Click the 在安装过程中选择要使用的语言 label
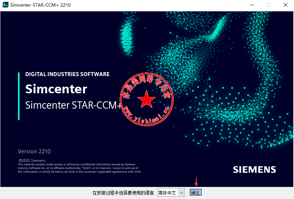Image resolution: width=294 pixels, height=199 pixels. pos(123,193)
